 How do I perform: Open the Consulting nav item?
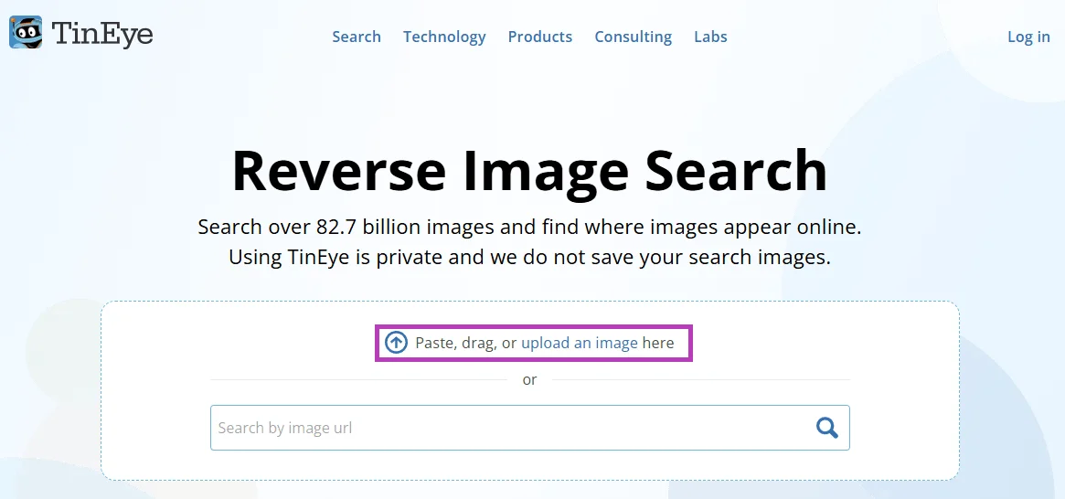click(x=633, y=37)
